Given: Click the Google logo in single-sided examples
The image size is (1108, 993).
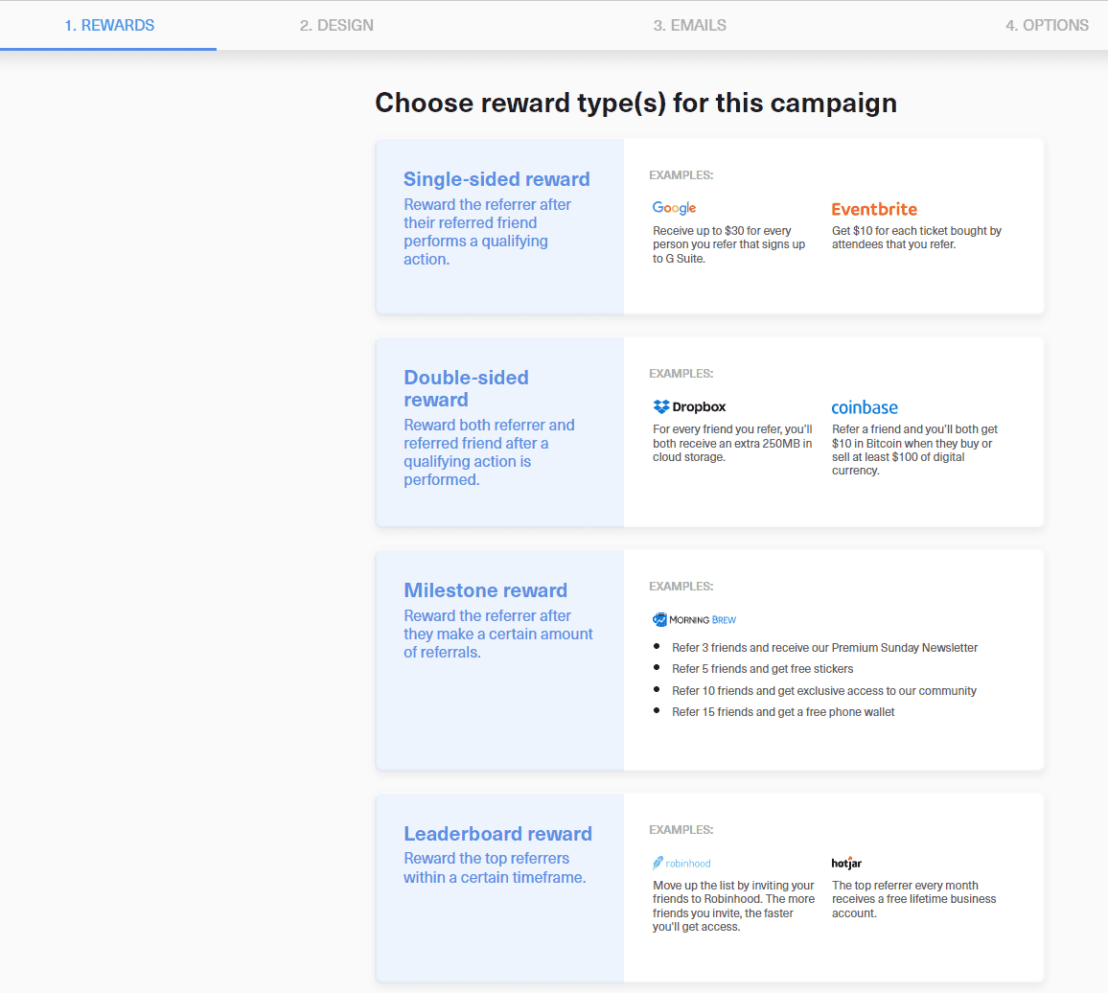Looking at the screenshot, I should (x=674, y=208).
